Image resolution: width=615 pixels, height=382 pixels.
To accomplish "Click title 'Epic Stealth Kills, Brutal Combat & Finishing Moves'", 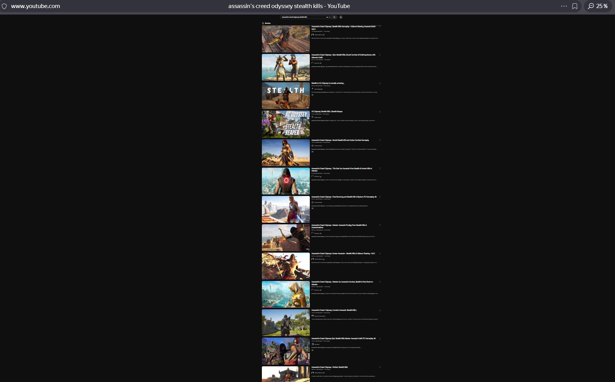I will coord(344,56).
